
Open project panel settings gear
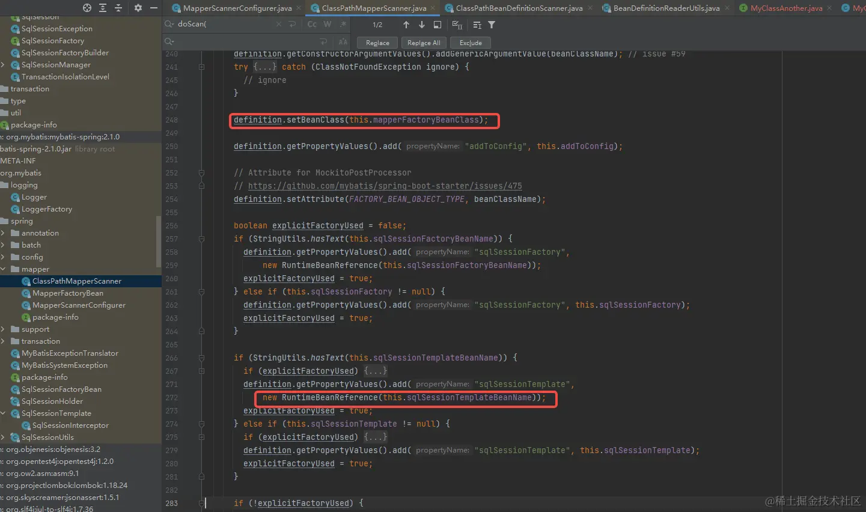coord(138,8)
